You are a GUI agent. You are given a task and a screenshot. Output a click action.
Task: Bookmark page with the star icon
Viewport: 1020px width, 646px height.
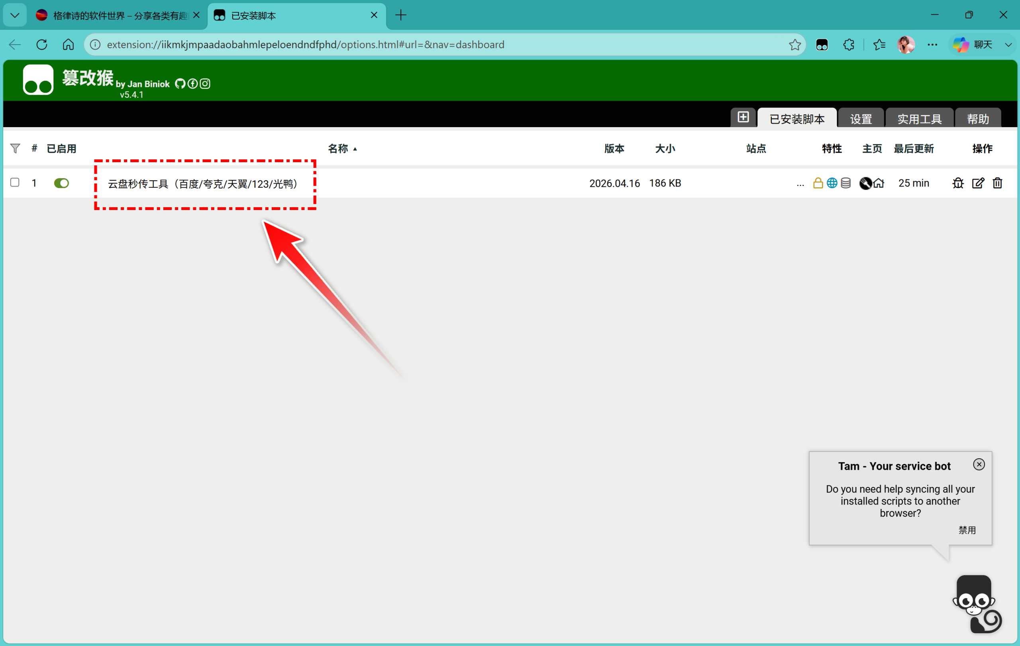point(794,45)
